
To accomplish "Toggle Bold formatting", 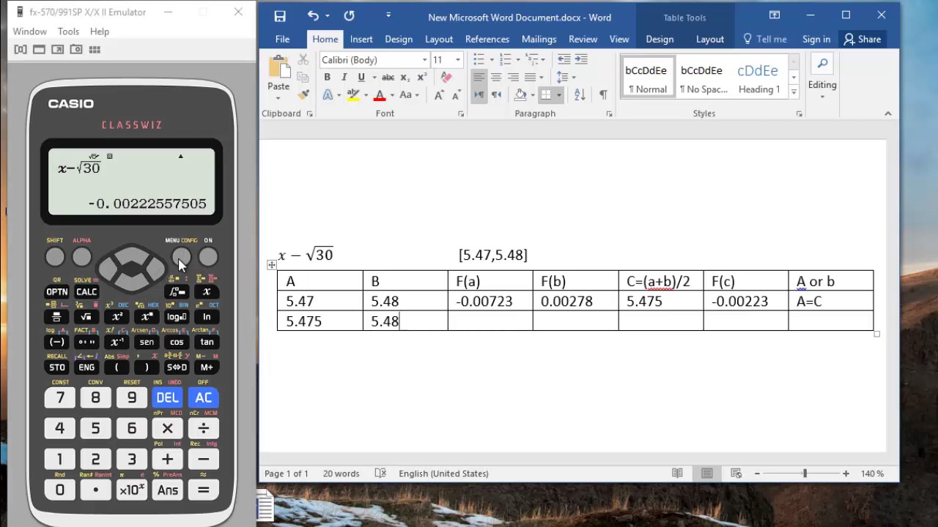I will pyautogui.click(x=327, y=78).
